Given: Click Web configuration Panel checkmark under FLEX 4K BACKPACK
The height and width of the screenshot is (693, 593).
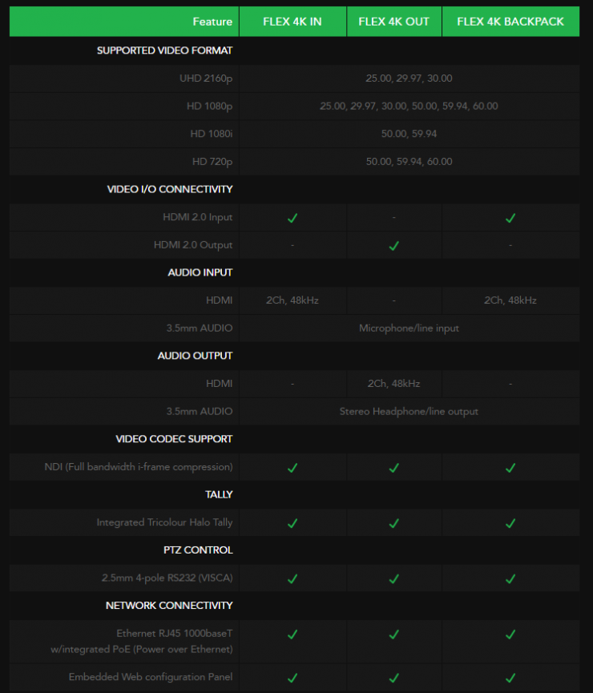Looking at the screenshot, I should pos(510,678).
